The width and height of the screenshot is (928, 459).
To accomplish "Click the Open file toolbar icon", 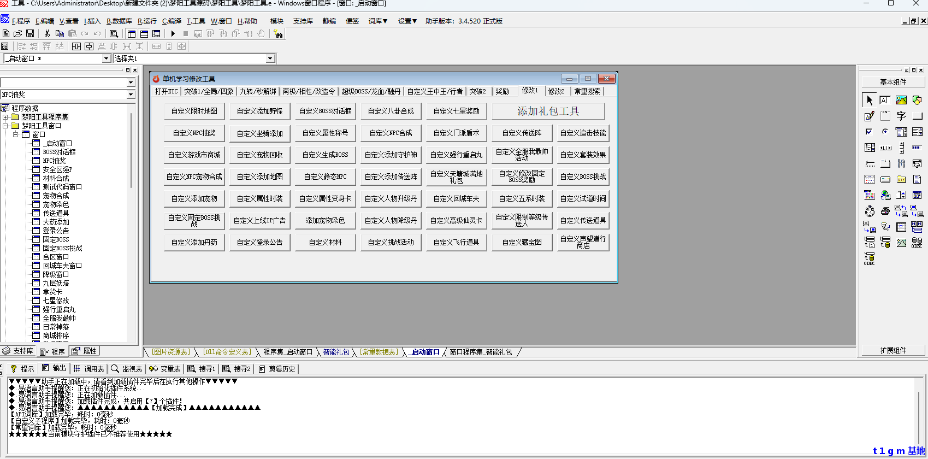I will point(18,33).
